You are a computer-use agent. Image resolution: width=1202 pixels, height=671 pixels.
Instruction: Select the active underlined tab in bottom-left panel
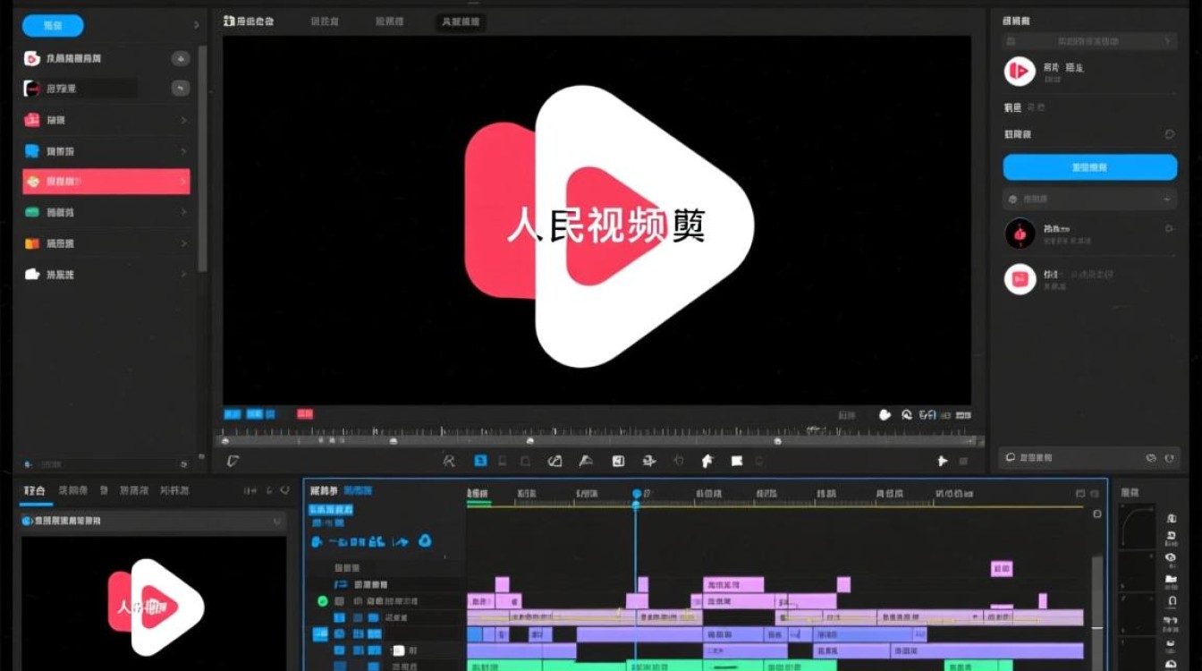click(35, 491)
